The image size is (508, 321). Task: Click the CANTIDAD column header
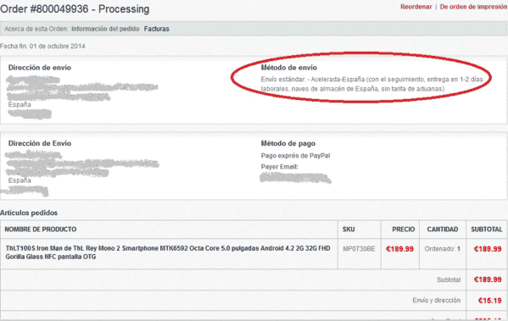pos(443,230)
